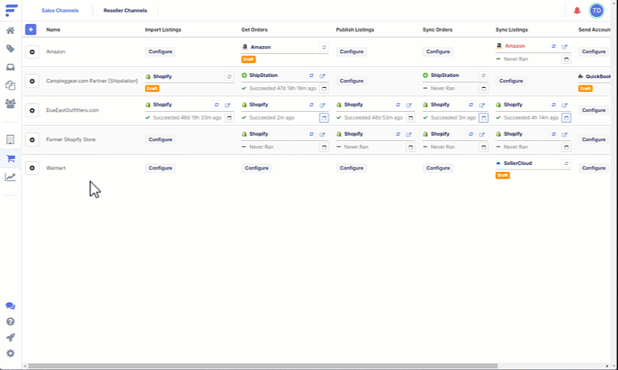618x370 pixels.
Task: Click the Get Orders column header
Action: point(254,30)
